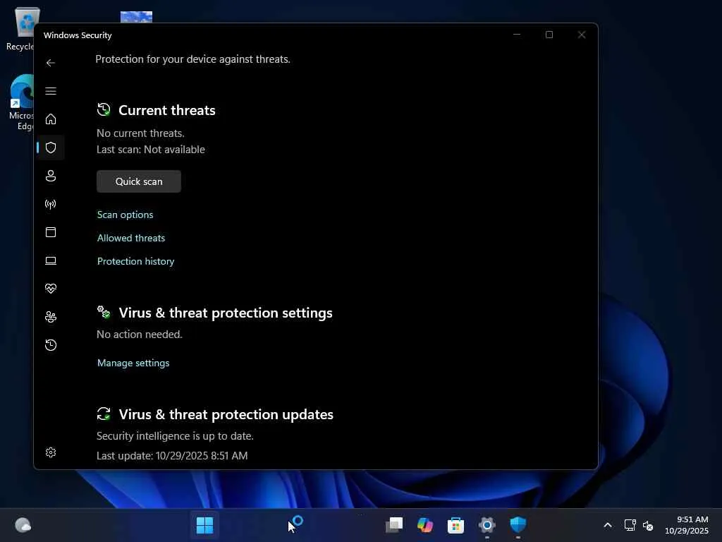This screenshot has height=542, width=722.
Task: Open Manage settings link
Action: 133,363
